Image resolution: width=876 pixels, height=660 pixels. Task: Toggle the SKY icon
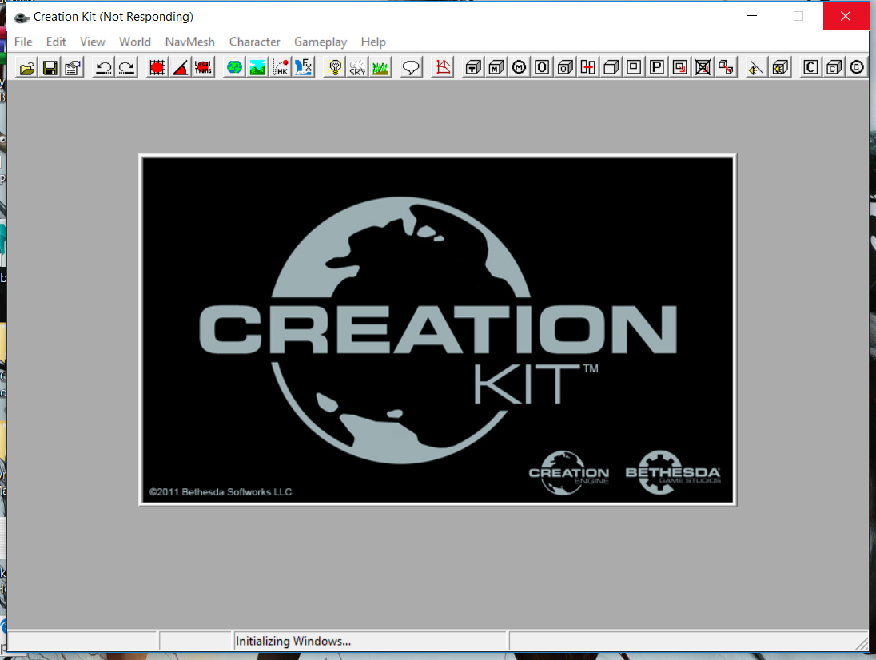[357, 68]
